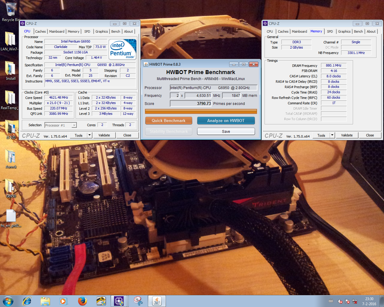Click the taskbar clock showing 23:30
This screenshot has height=307, width=384.
pyautogui.click(x=369, y=301)
